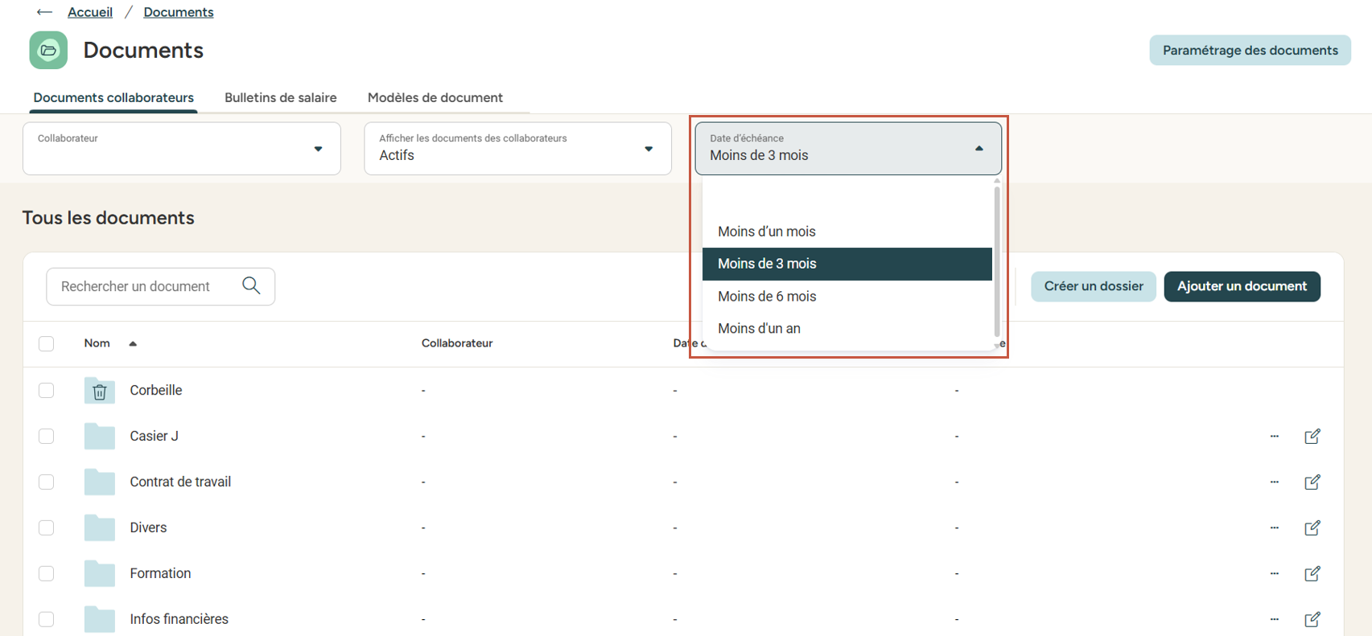Image resolution: width=1372 pixels, height=636 pixels.
Task: Open the Collaborateur dropdown
Action: pos(182,149)
